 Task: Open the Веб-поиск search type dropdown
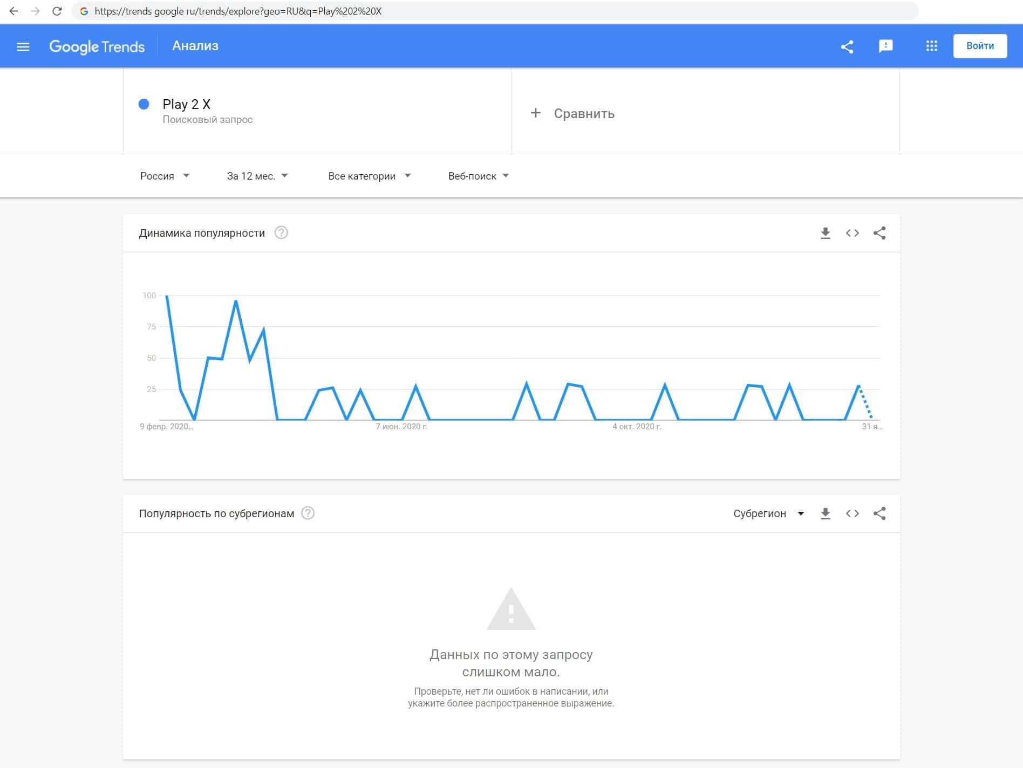point(479,176)
